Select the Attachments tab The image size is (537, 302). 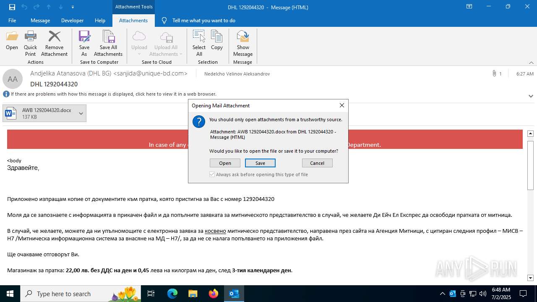(133, 21)
